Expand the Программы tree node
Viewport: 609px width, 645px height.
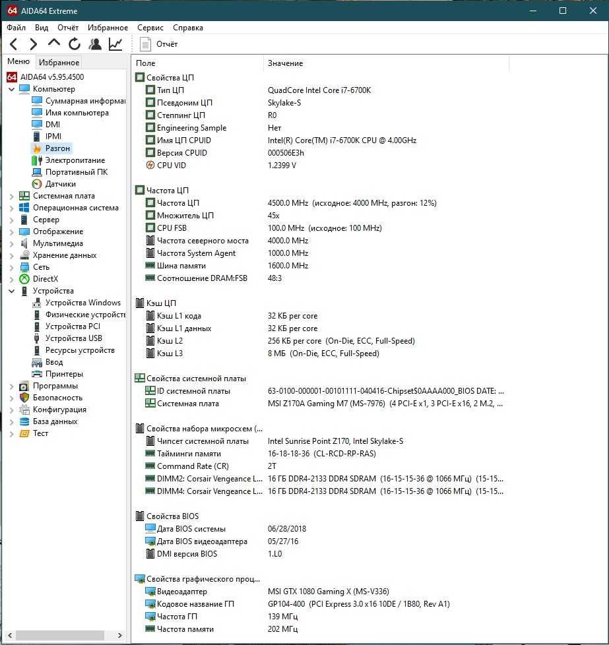point(11,386)
